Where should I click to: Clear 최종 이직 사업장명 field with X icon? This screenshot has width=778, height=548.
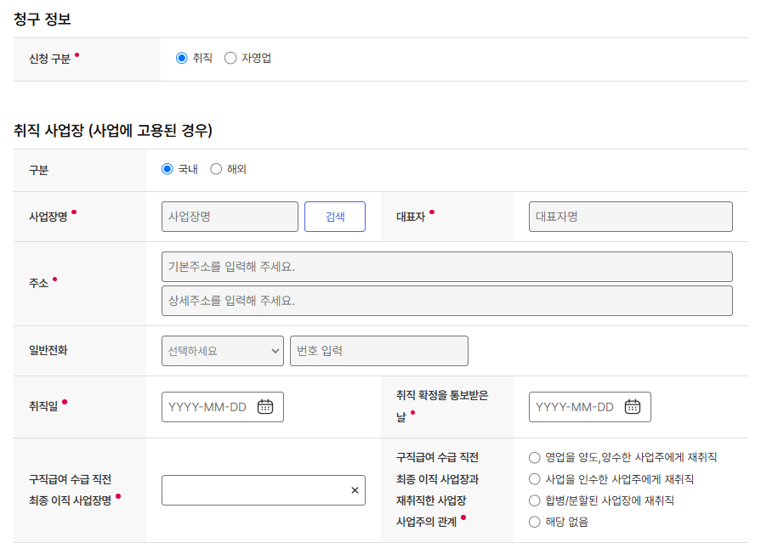355,490
